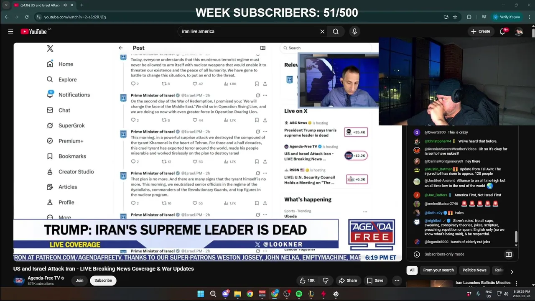
Task: Click Verify it's you profile button
Action: point(507,17)
